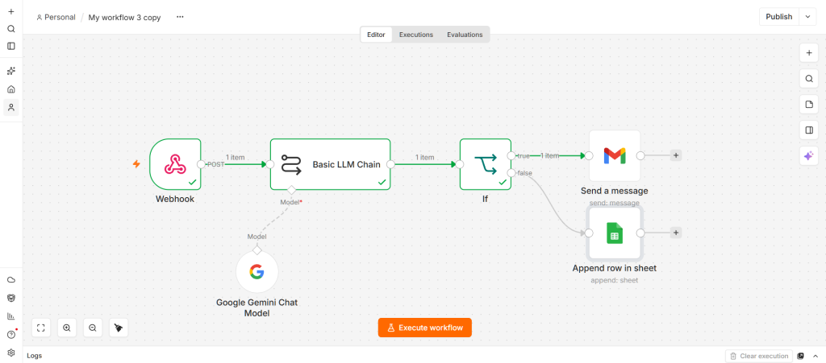The height and width of the screenshot is (363, 826).
Task: Click the Basic LLM Chain output connector
Action: click(390, 164)
